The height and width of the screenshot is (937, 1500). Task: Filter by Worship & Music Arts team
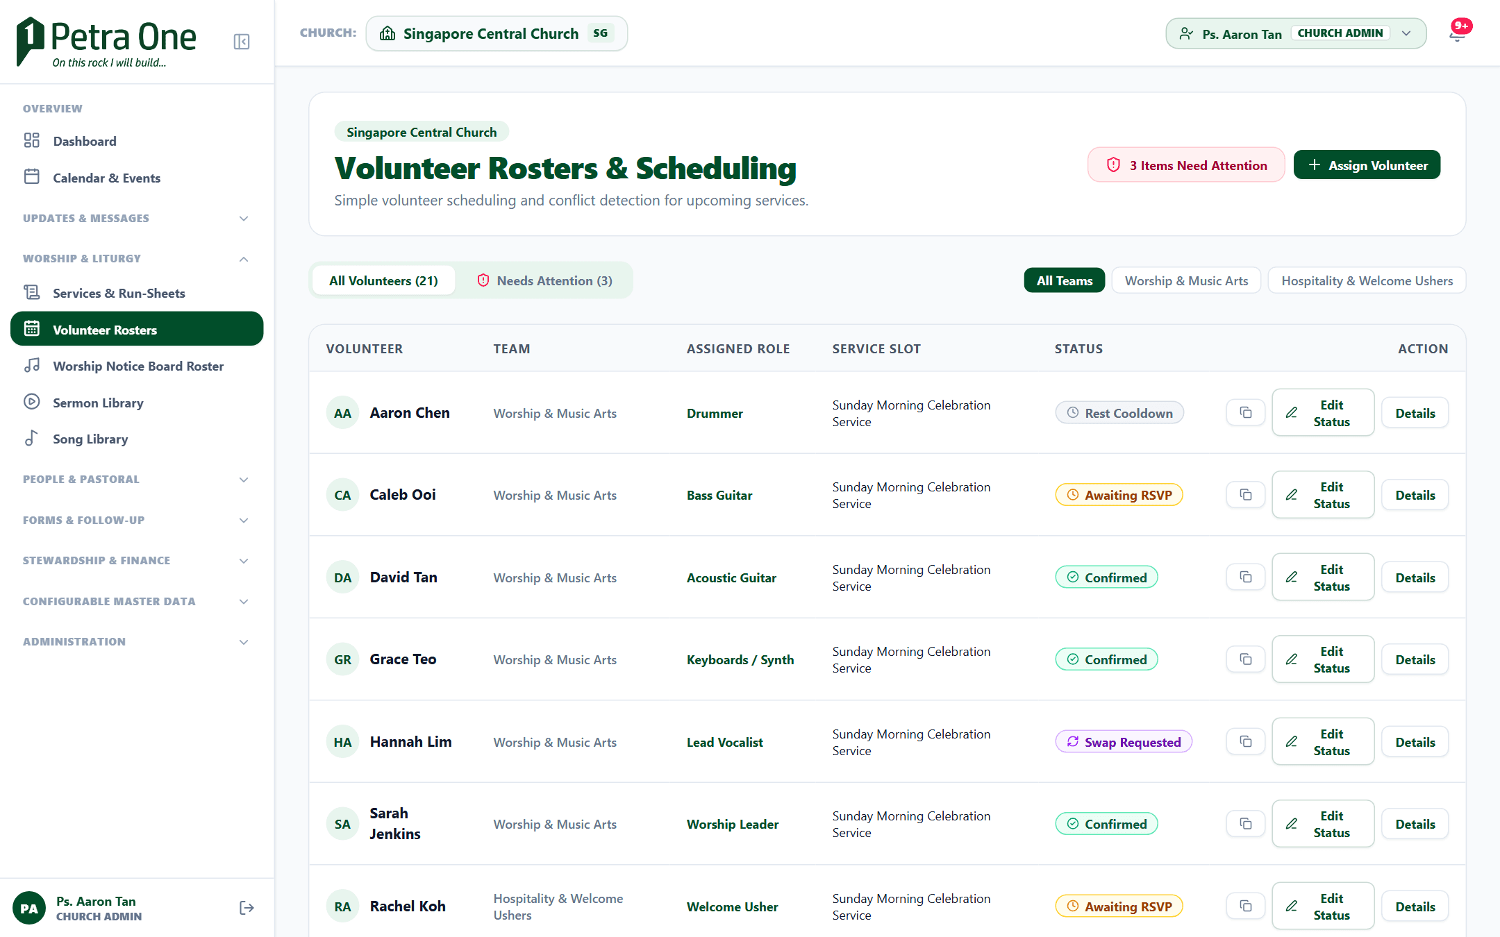1186,280
